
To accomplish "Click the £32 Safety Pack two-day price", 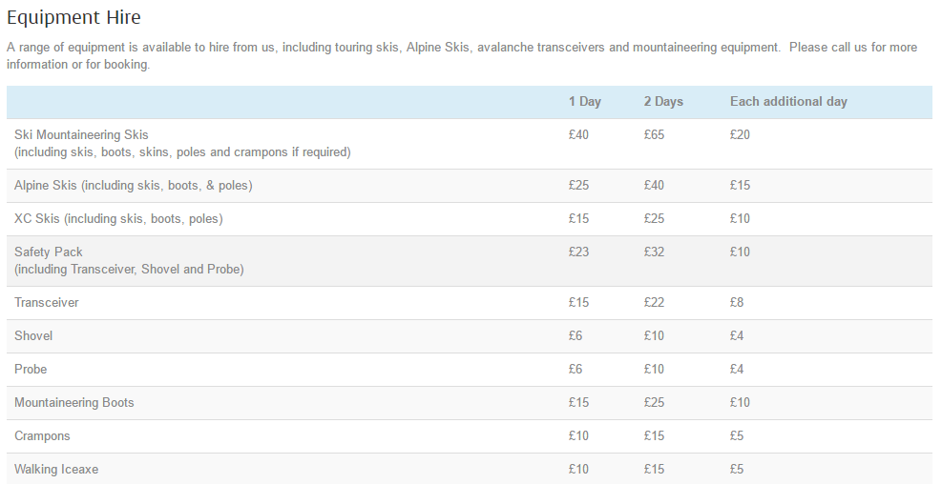I will click(x=654, y=252).
